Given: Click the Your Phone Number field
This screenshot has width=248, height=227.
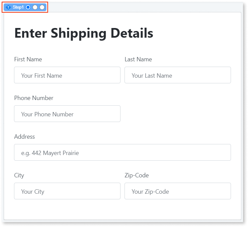Looking at the screenshot, I should click(67, 114).
